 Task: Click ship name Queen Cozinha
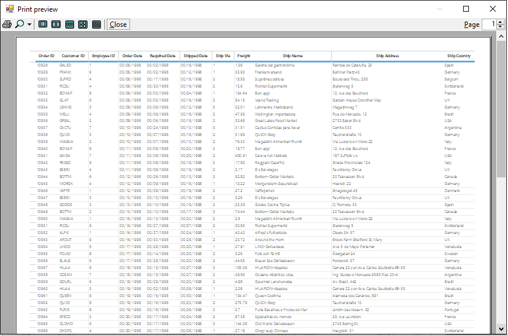[x=268, y=296]
